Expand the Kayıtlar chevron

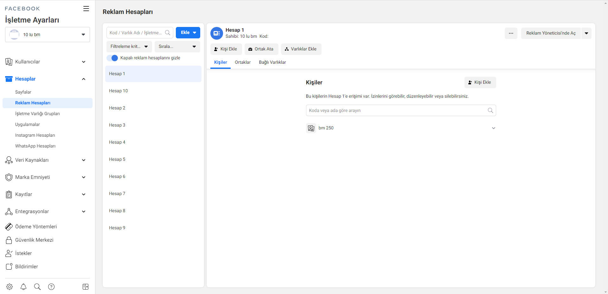84,194
